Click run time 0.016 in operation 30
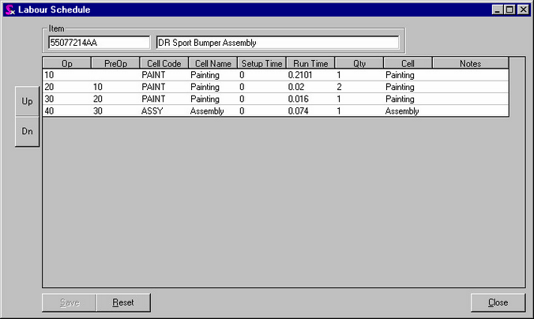 [299, 99]
